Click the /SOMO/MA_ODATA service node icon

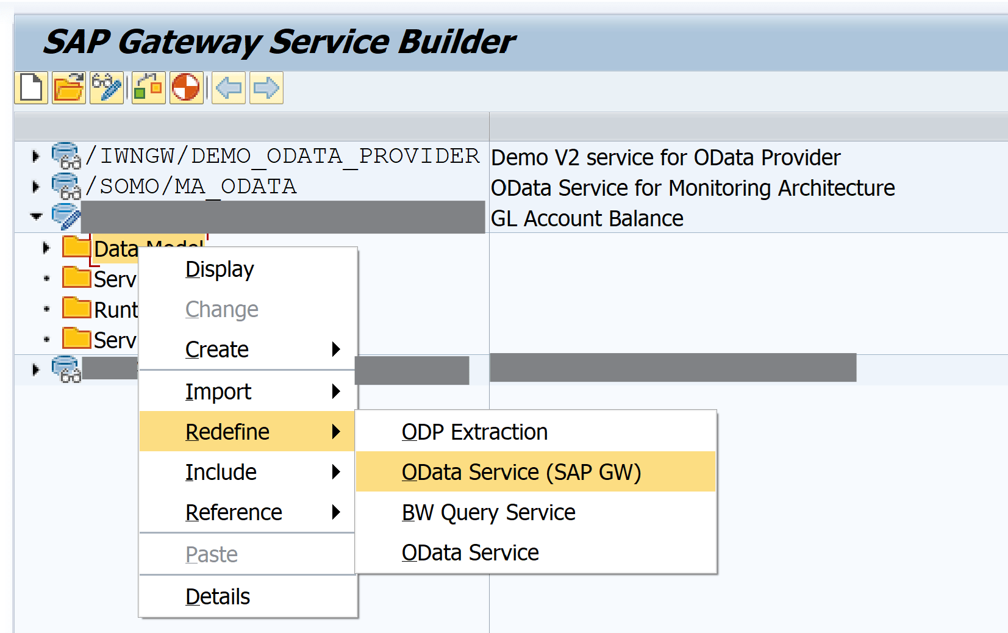66,187
